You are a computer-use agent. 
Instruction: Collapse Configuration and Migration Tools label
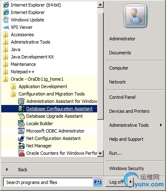(x=52, y=94)
